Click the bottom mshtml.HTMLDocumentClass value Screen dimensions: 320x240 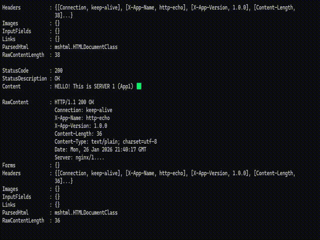(x=86, y=212)
